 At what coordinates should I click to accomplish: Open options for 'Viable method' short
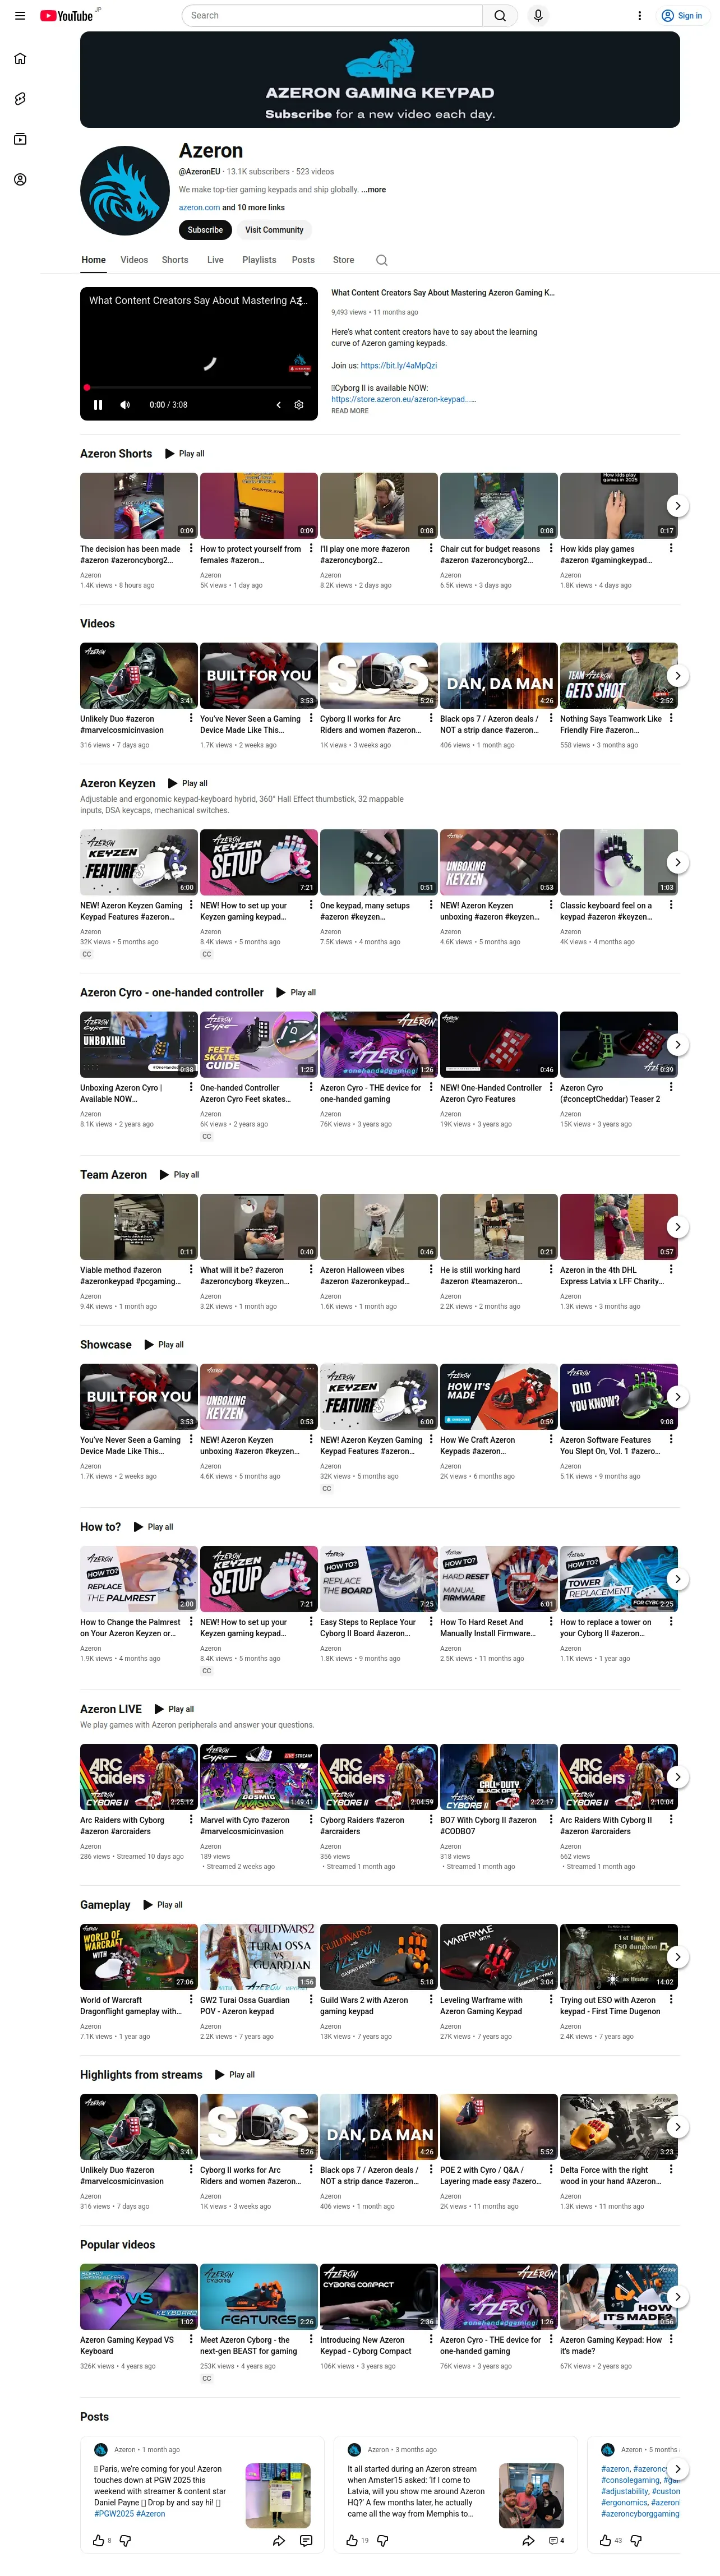pyautogui.click(x=191, y=1270)
